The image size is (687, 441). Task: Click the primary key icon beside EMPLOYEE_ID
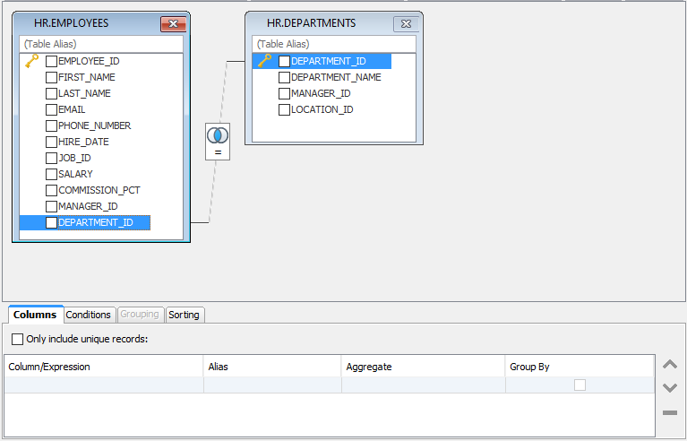point(31,61)
